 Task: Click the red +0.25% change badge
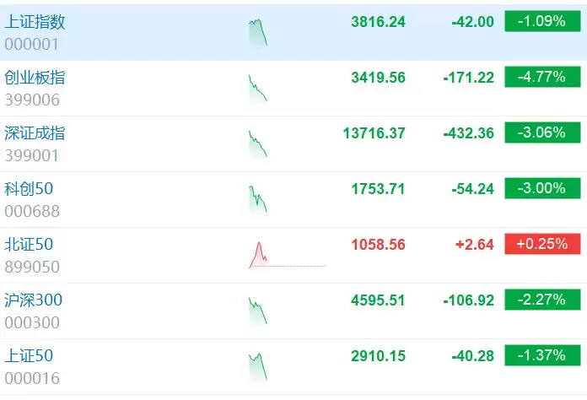point(542,244)
